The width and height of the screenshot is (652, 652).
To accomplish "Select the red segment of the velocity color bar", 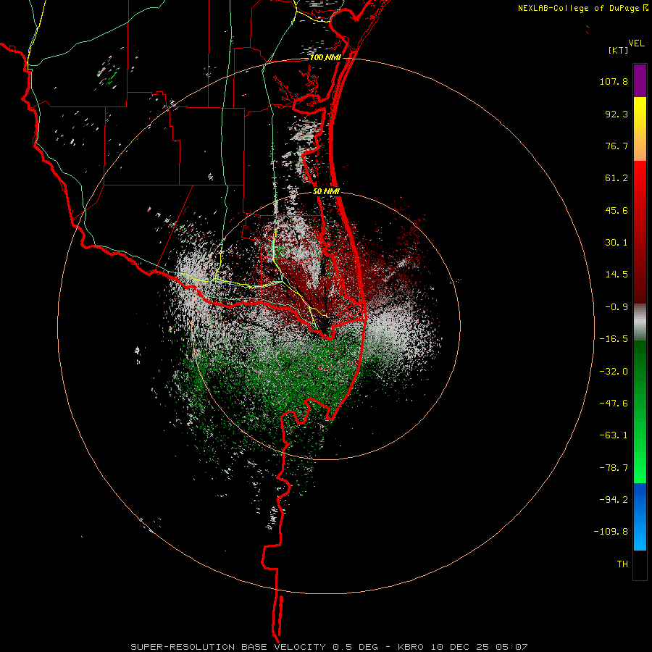I will [640, 232].
